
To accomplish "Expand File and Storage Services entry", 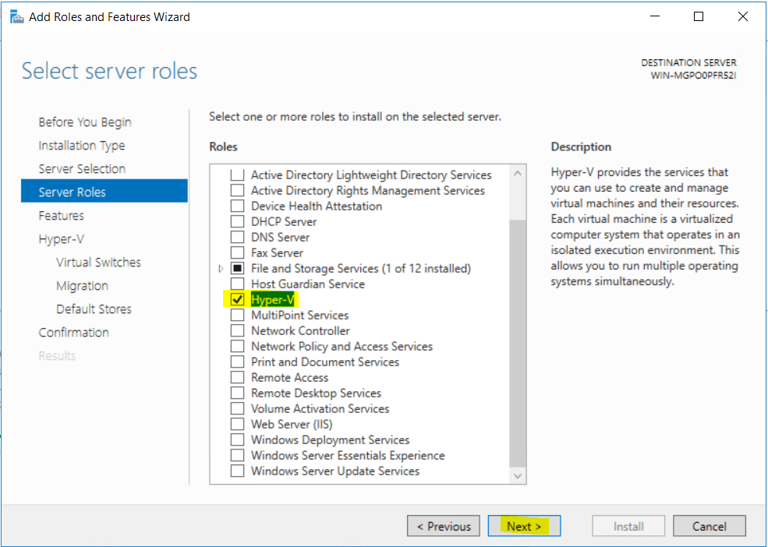I will click(221, 268).
